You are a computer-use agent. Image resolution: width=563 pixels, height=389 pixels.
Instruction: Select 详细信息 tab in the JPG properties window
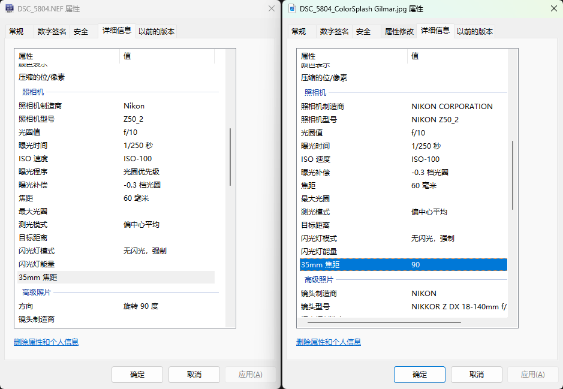435,31
